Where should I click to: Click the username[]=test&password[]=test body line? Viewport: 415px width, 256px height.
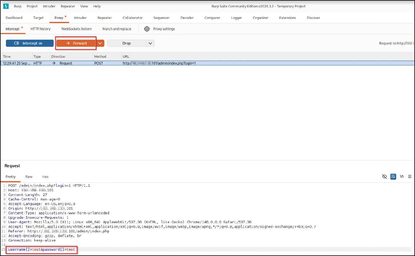click(x=41, y=249)
